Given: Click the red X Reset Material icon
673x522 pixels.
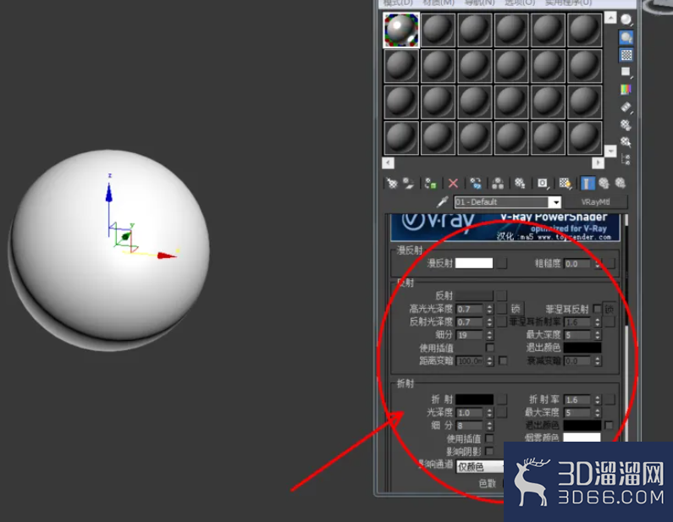Looking at the screenshot, I should tap(453, 184).
